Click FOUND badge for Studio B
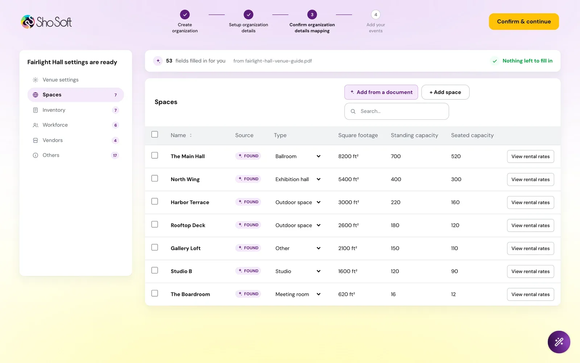Viewport: 580px width, 363px height. [248, 271]
